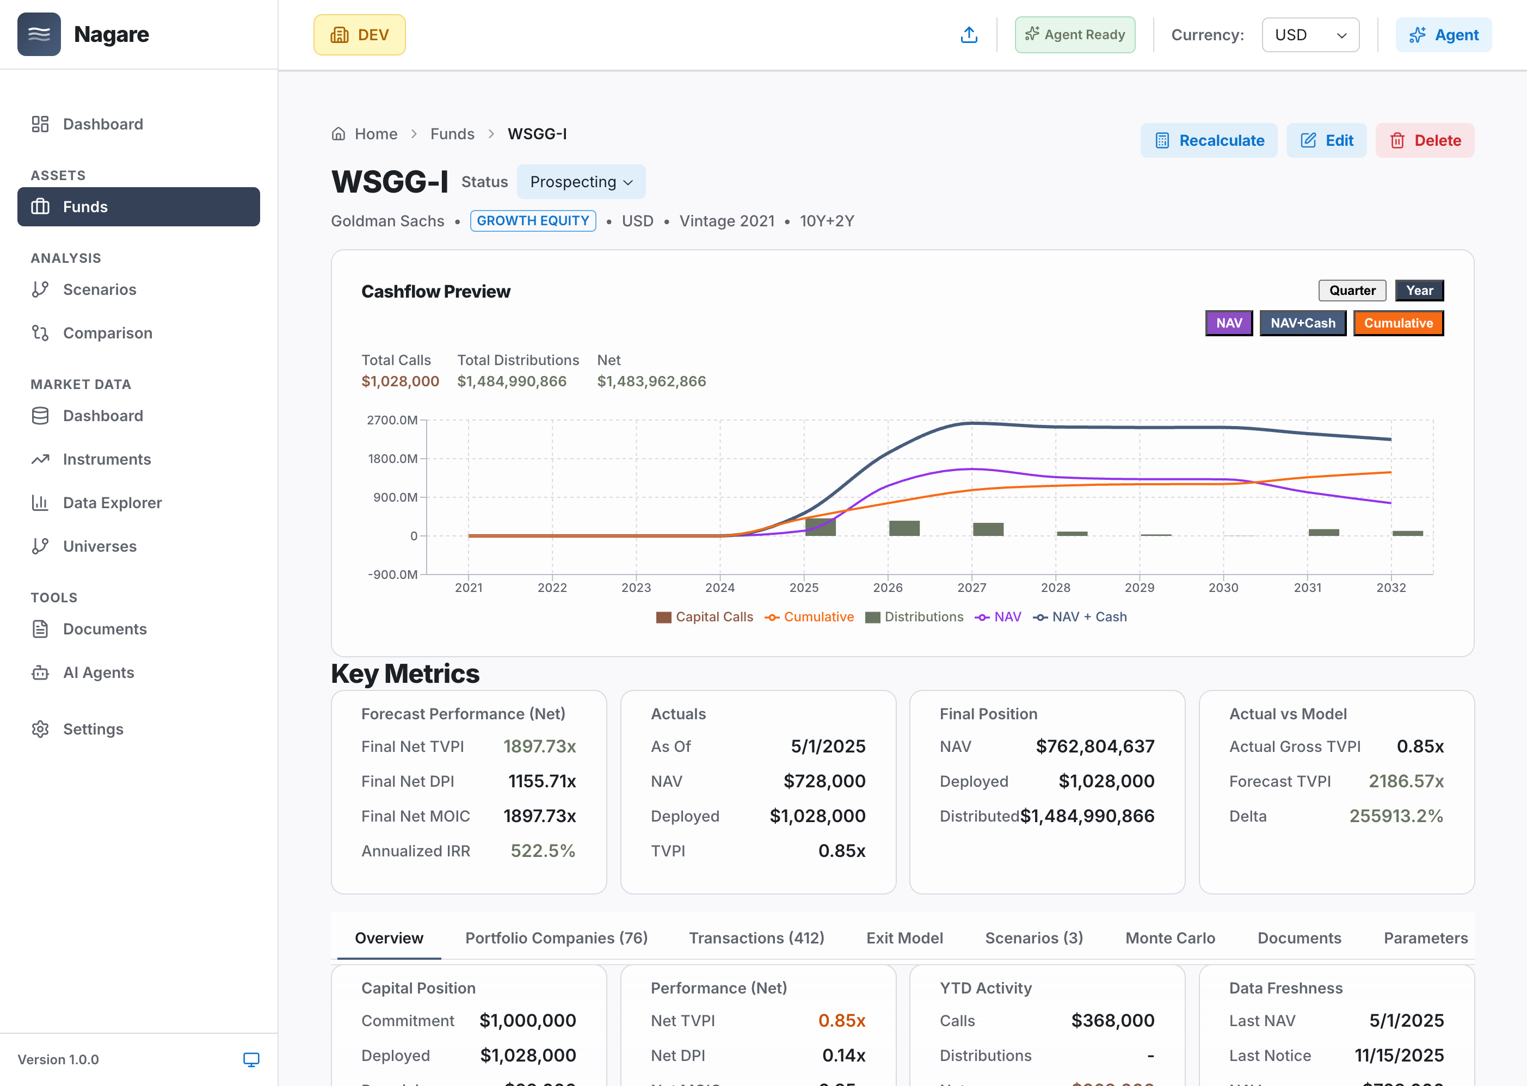Image resolution: width=1527 pixels, height=1086 pixels.
Task: Open Instruments under Market Data
Action: pyautogui.click(x=106, y=459)
